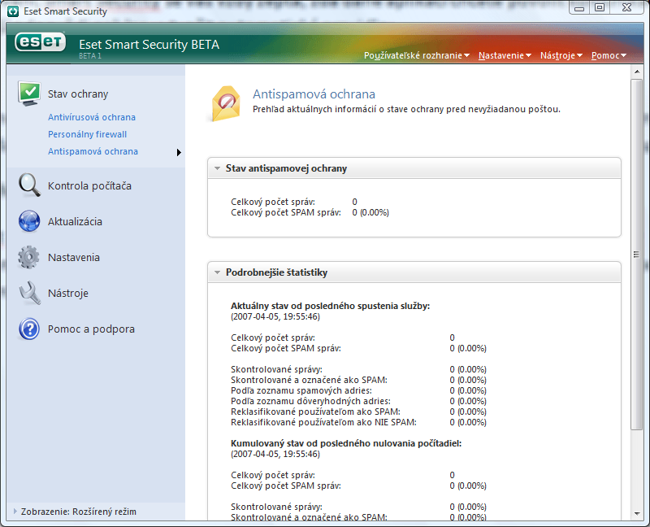Click the Stav ochrany monitor checkmark icon
Screen dimensions: 650x527
pos(29,94)
